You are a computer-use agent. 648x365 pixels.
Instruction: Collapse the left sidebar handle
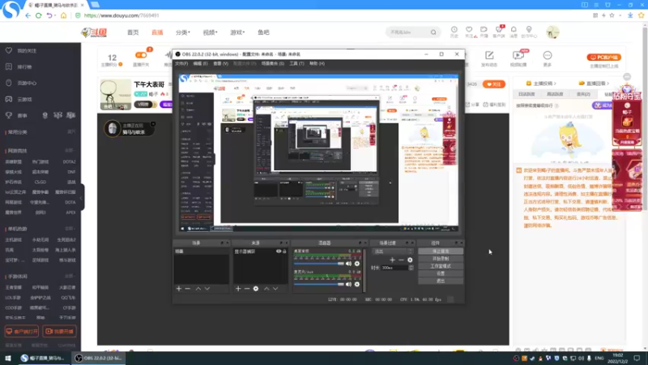point(83,197)
